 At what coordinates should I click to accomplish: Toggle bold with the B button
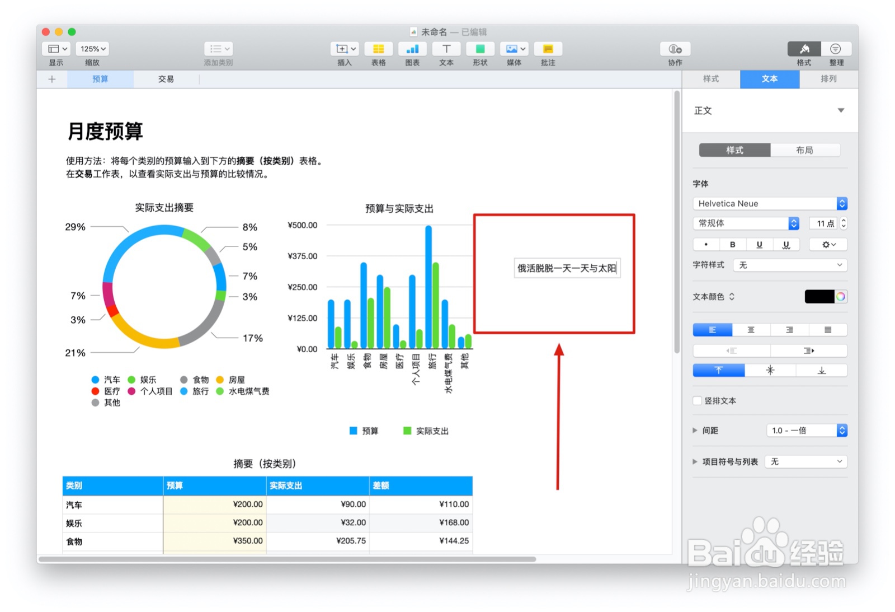pos(733,244)
